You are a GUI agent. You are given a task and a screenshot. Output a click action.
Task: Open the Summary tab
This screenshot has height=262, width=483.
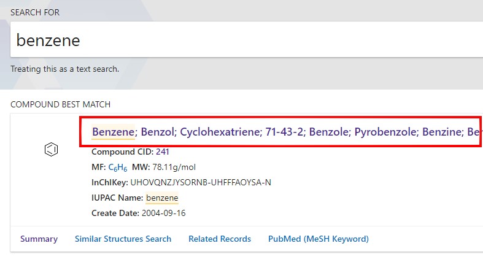point(39,239)
